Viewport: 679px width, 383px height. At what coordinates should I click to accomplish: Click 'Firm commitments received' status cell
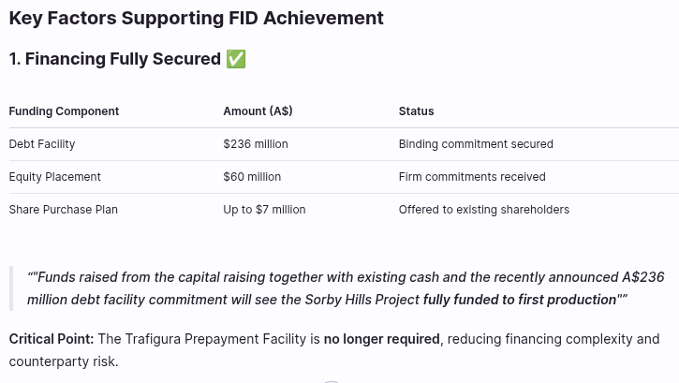point(472,177)
